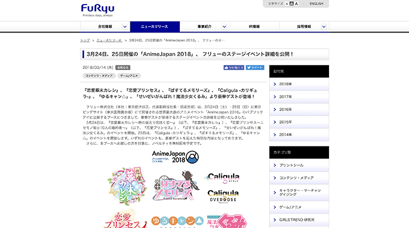Open the 2014年 archive
This screenshot has height=228, width=409.
click(299, 135)
